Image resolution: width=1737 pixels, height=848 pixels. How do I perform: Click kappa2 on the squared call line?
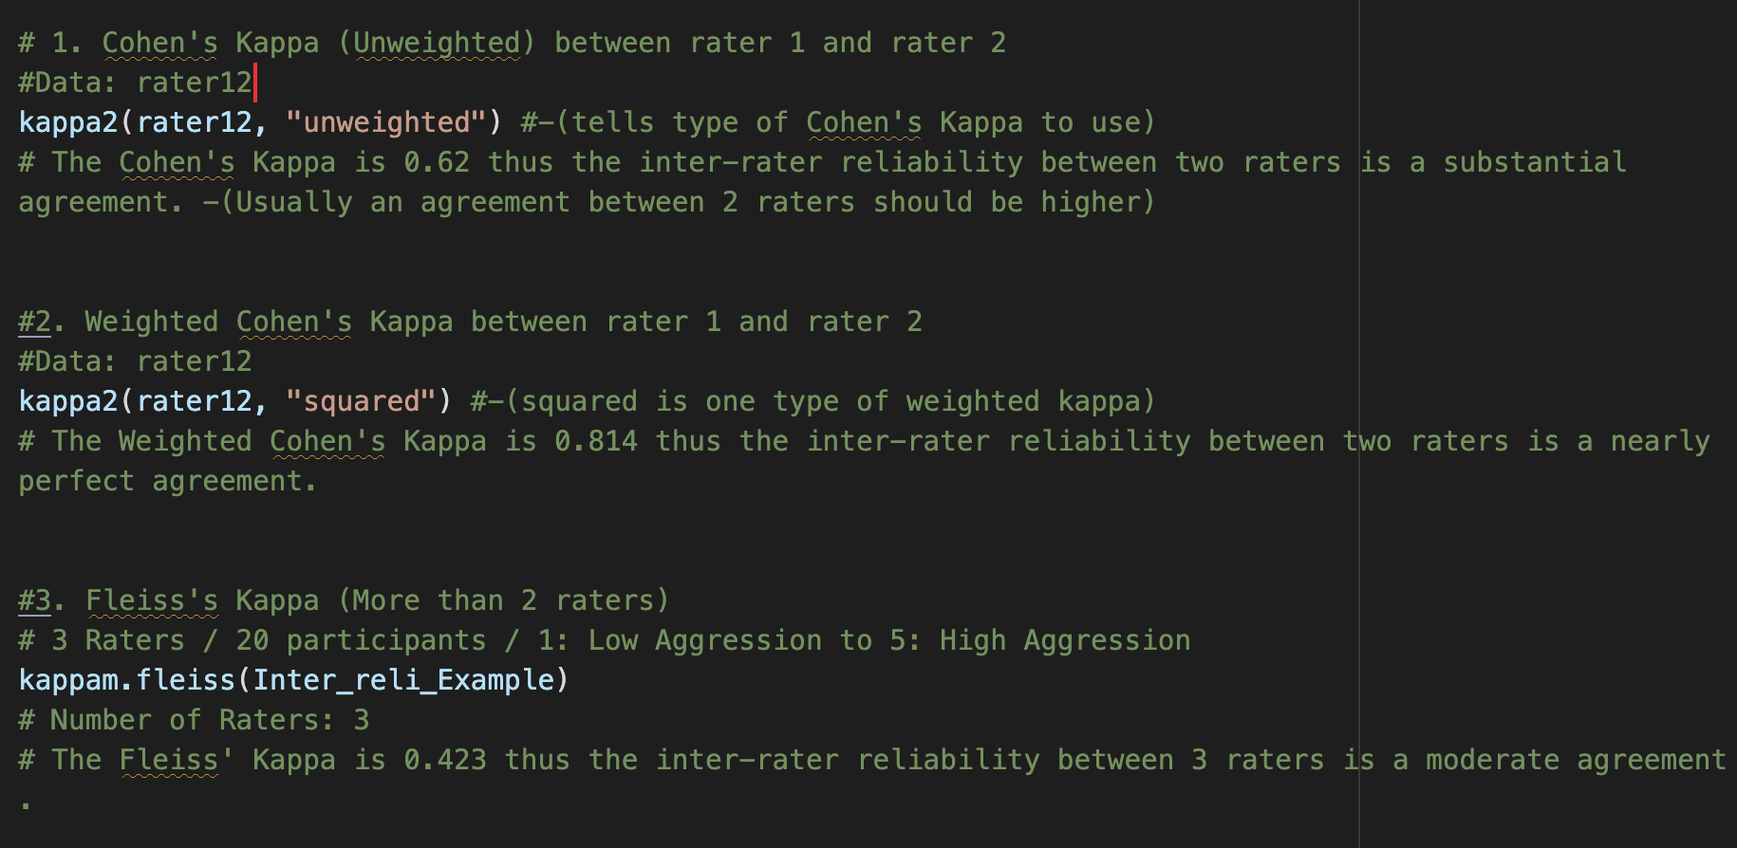67,401
